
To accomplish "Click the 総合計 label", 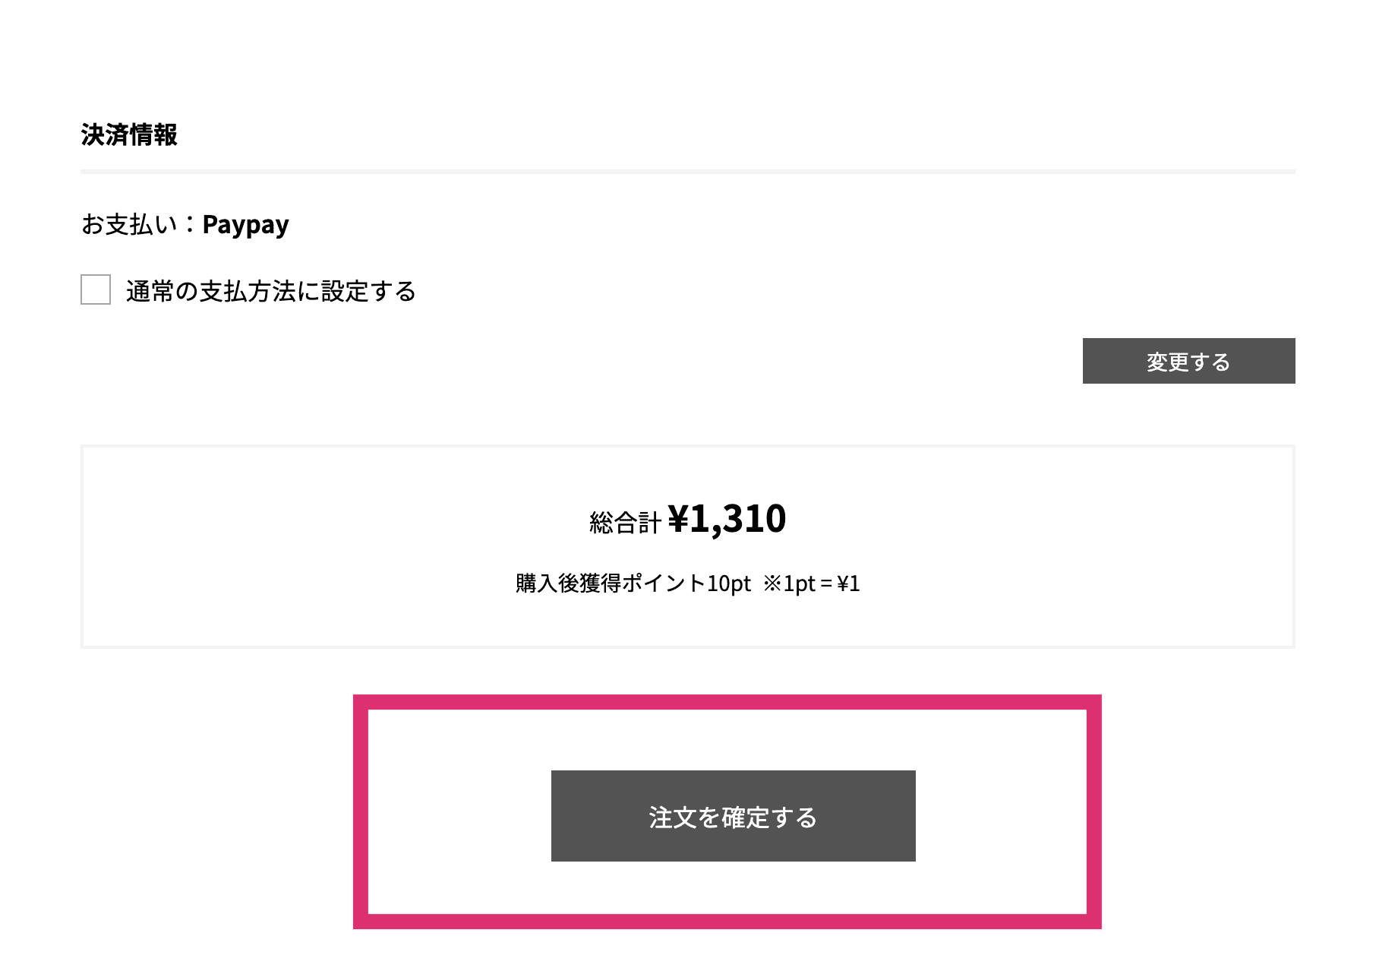I will click(x=625, y=523).
